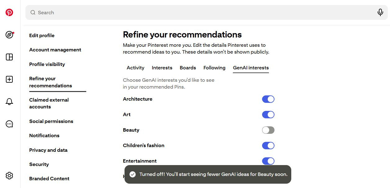
Task: Enable the Beauty GenAI toggle
Action: (268, 130)
